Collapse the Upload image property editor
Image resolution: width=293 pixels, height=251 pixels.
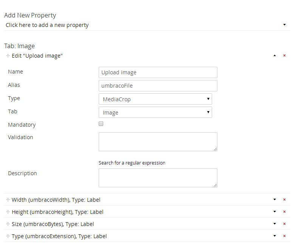coord(275,56)
